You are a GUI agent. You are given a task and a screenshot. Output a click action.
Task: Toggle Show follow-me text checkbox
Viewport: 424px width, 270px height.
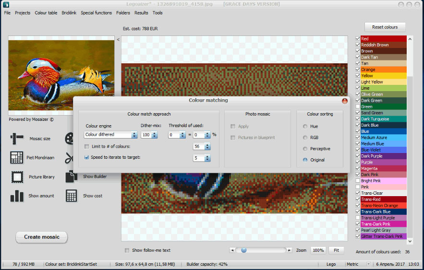pyautogui.click(x=127, y=250)
